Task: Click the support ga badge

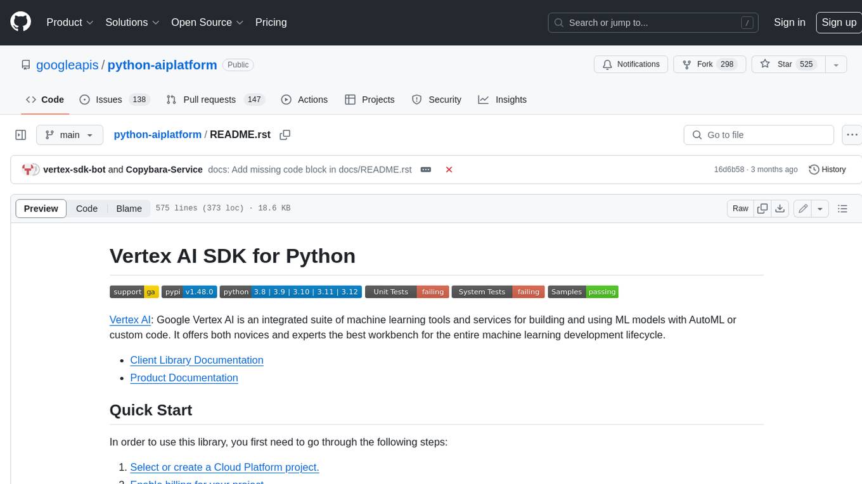Action: point(134,292)
